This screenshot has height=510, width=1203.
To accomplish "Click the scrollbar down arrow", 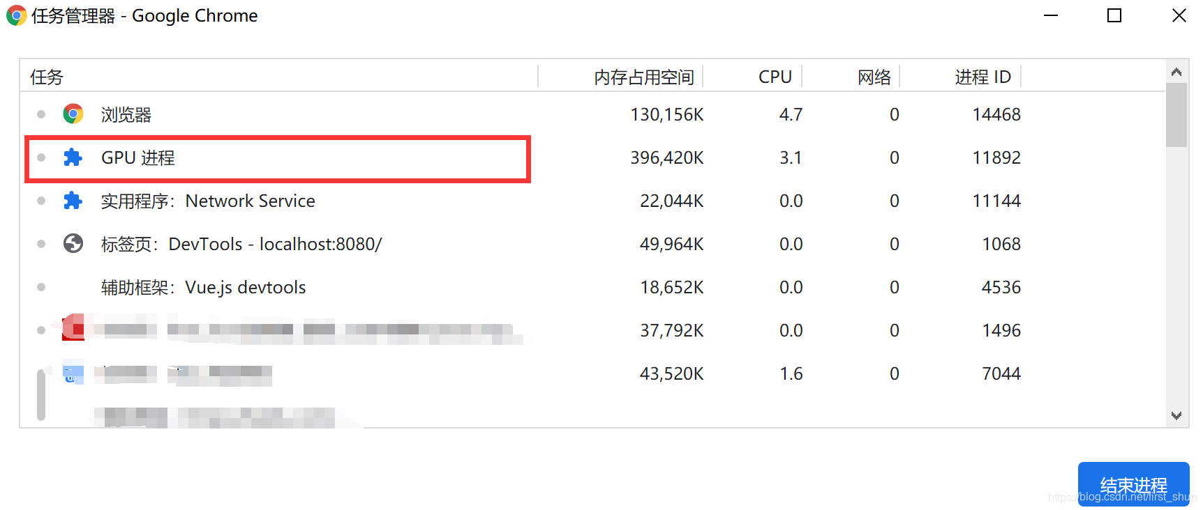I will click(1176, 416).
